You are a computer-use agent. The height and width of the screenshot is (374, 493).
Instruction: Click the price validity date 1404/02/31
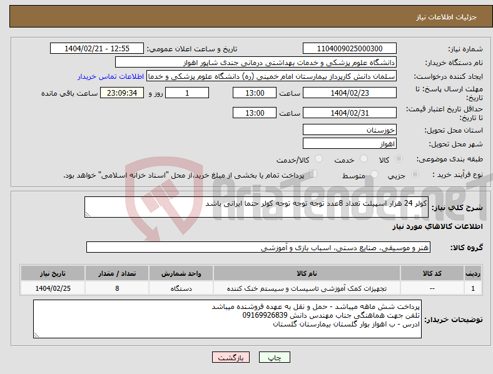(x=350, y=113)
